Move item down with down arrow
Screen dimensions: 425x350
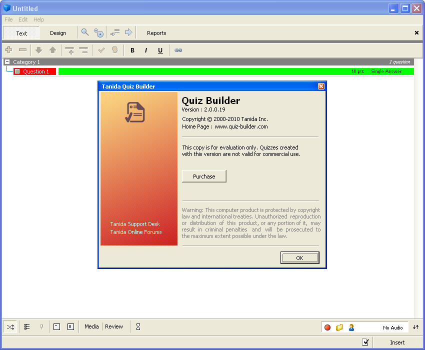coord(39,50)
